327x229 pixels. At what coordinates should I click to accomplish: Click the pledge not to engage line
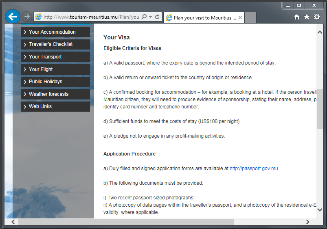pos(164,136)
